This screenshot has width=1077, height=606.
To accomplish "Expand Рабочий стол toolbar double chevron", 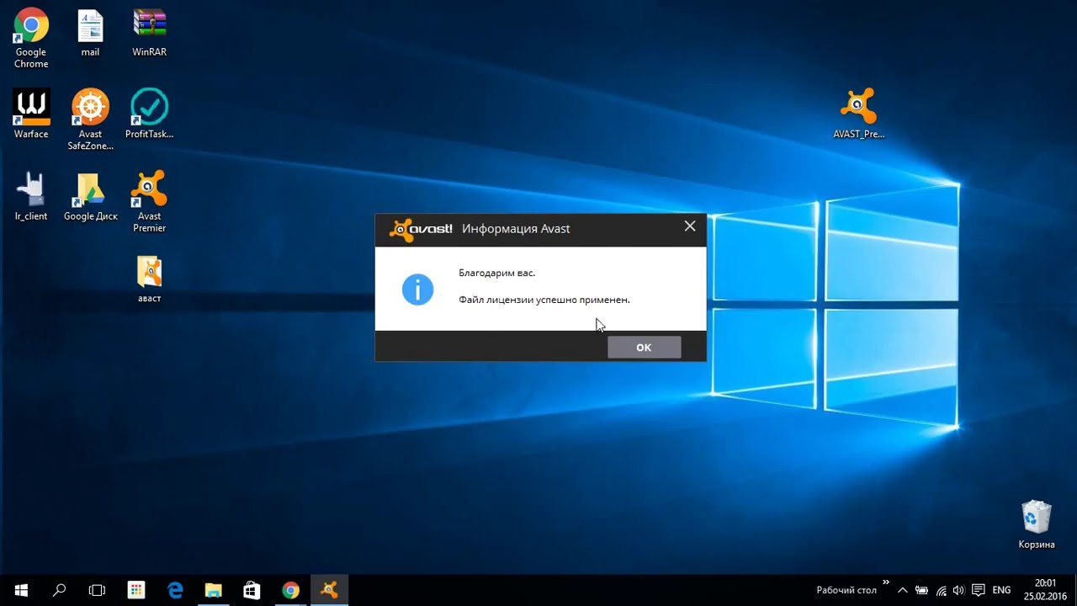I will (885, 582).
